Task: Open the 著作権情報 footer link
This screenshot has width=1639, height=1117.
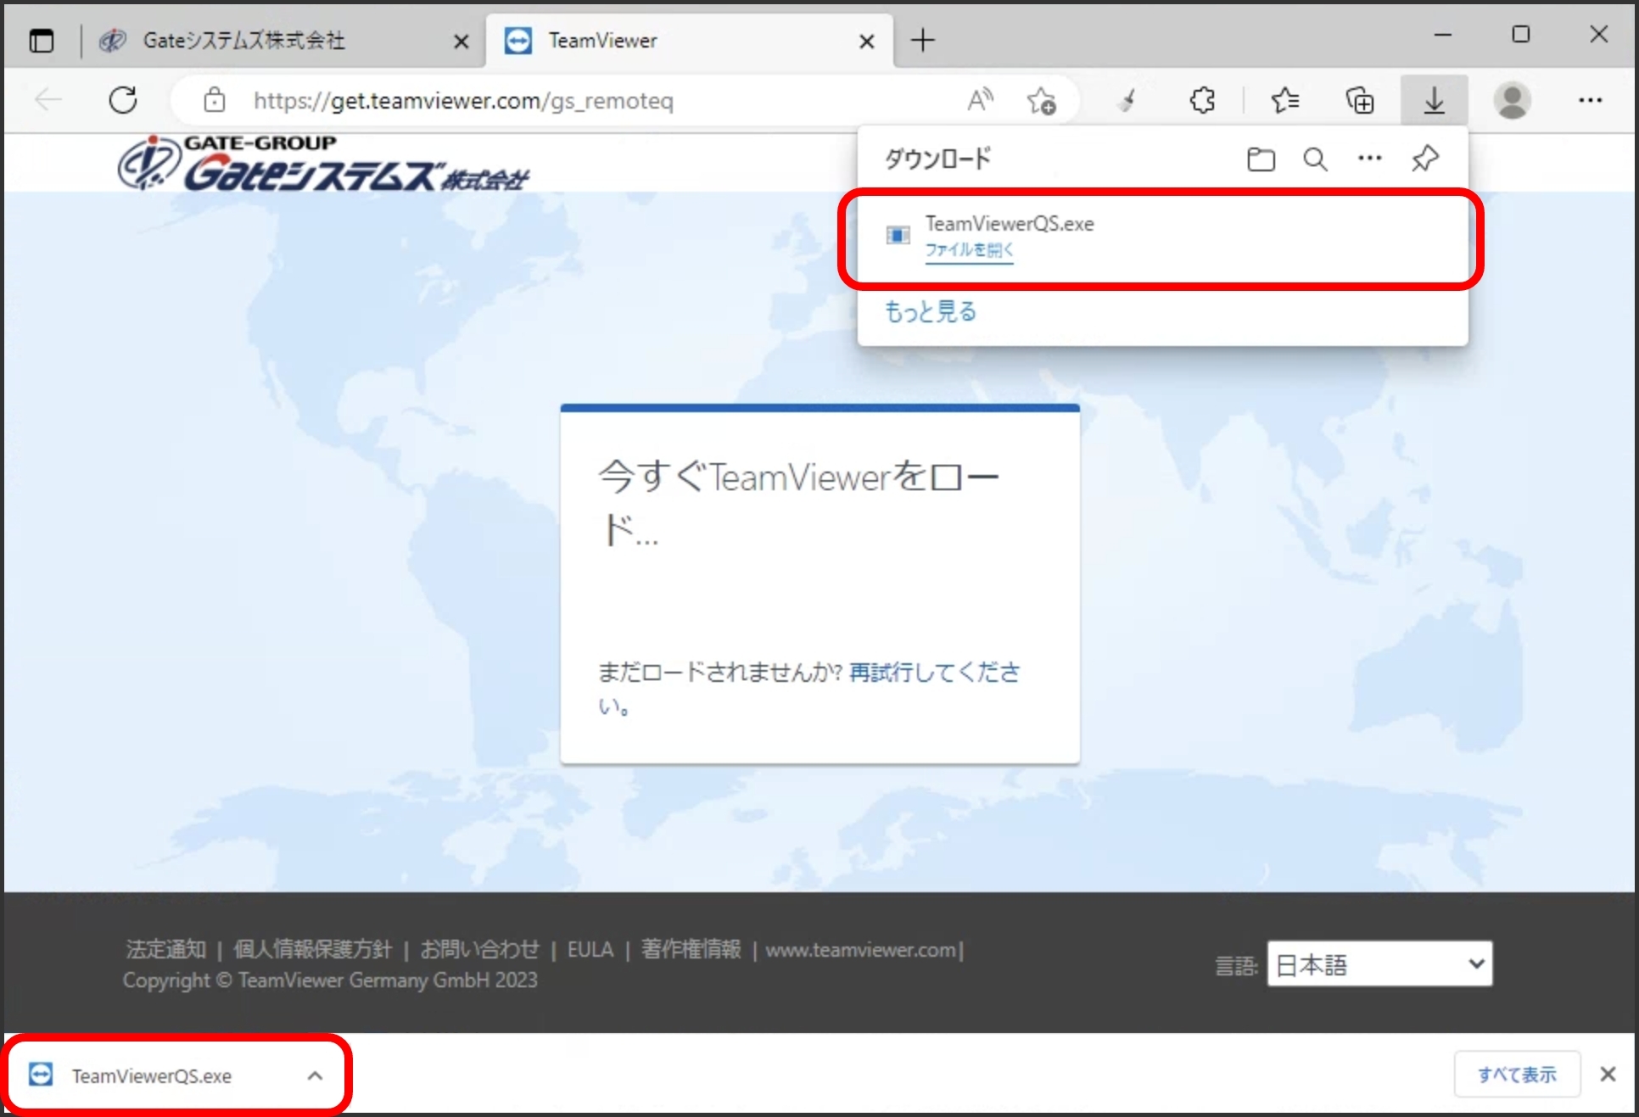Action: click(691, 949)
